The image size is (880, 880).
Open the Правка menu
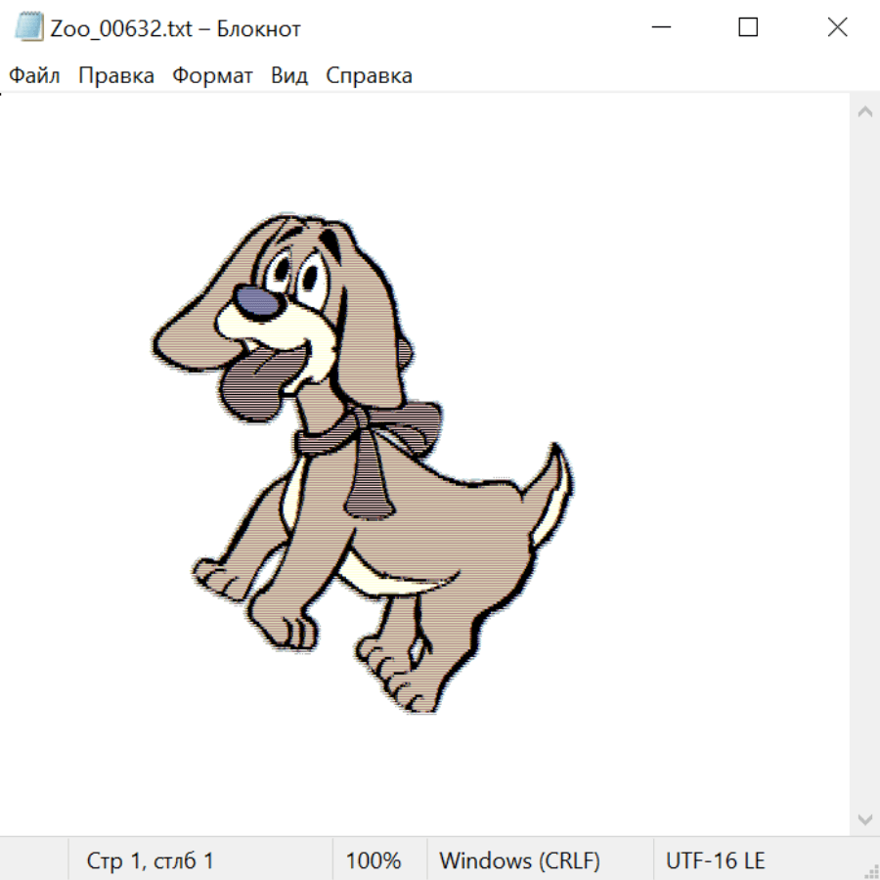(116, 76)
